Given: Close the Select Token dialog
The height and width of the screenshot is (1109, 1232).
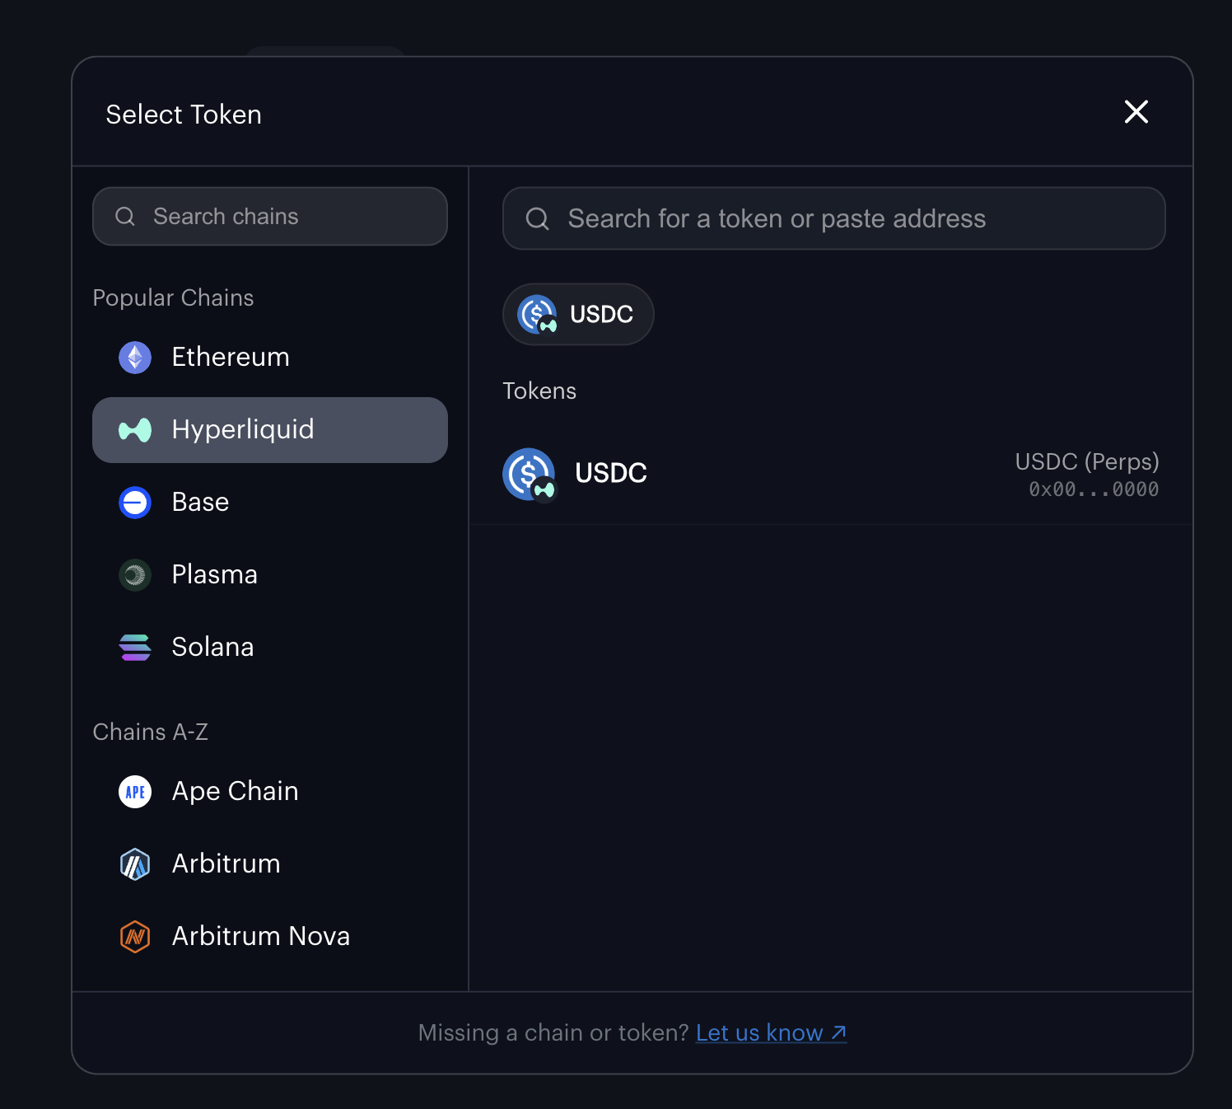Looking at the screenshot, I should pyautogui.click(x=1136, y=112).
